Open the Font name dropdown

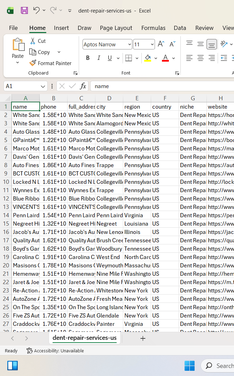[x=130, y=44]
